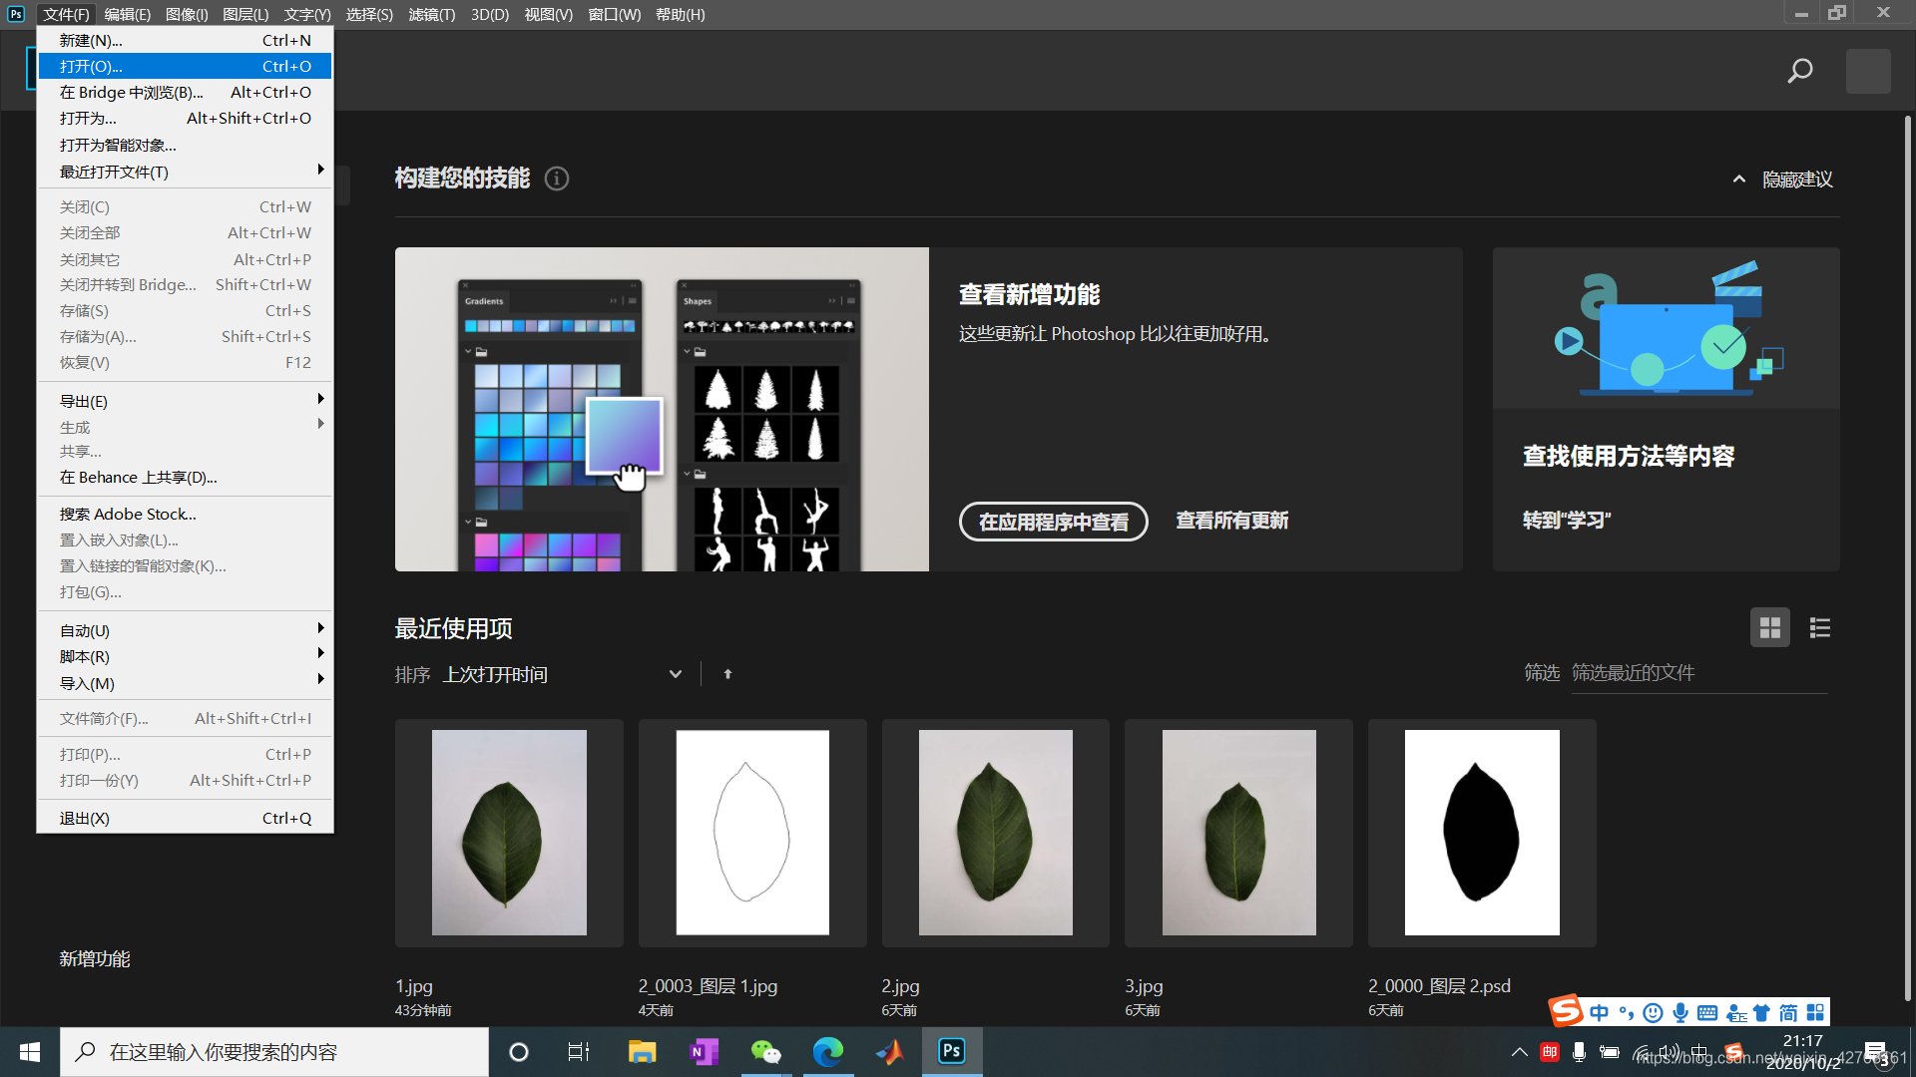Toggle Sogou 中 Chinese/English input mode
This screenshot has height=1077, width=1916.
(1600, 1013)
